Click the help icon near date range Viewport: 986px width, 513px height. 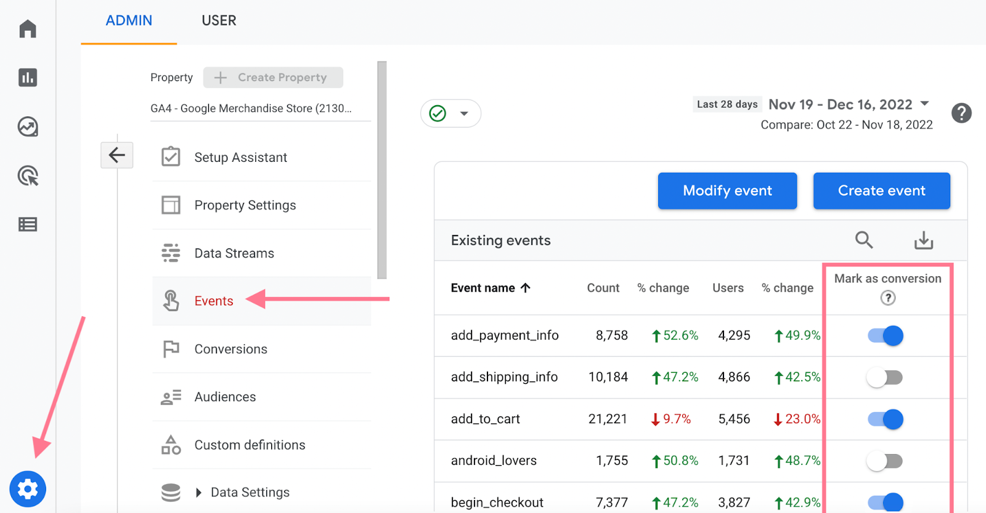click(961, 113)
